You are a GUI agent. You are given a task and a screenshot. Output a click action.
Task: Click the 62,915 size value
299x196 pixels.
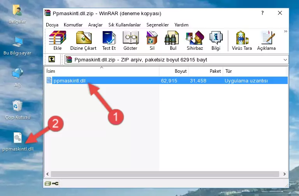169,80
